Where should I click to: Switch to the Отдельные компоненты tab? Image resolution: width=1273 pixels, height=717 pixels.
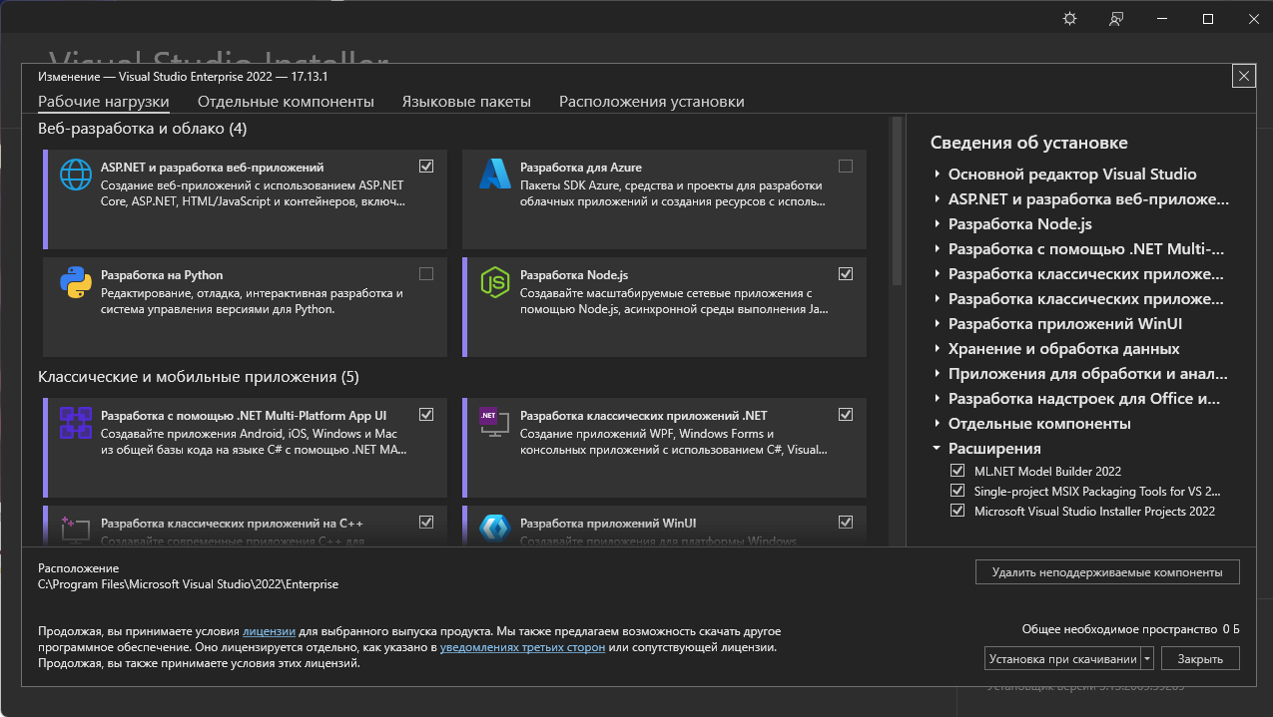(x=286, y=102)
